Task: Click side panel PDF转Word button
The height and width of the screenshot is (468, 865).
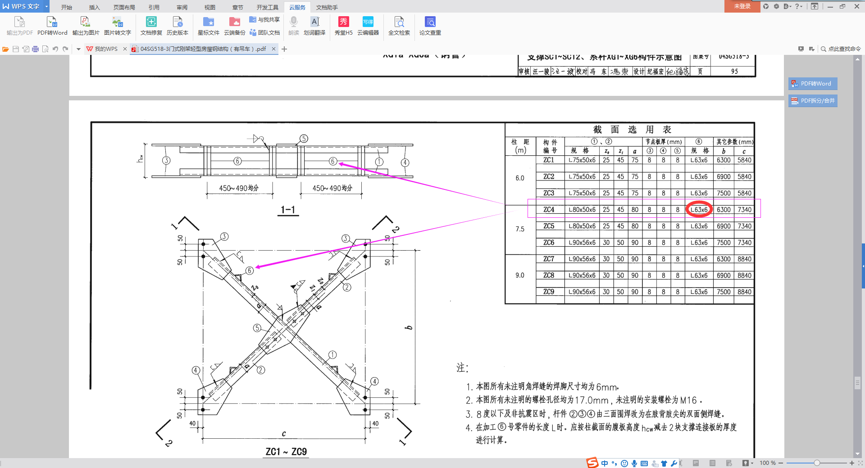Action: [813, 84]
